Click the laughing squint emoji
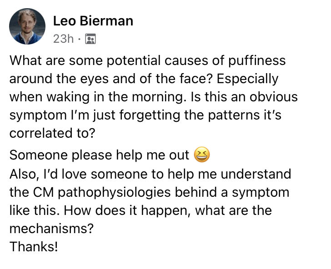This screenshot has width=331, height=269. [202, 154]
